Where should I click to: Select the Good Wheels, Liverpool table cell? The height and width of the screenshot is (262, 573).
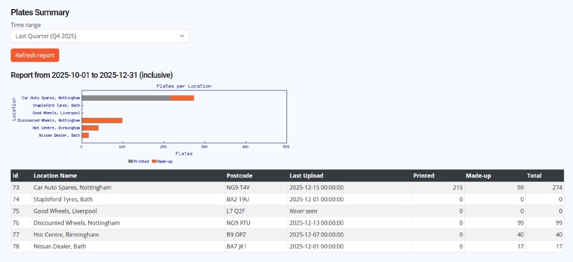tap(128, 211)
